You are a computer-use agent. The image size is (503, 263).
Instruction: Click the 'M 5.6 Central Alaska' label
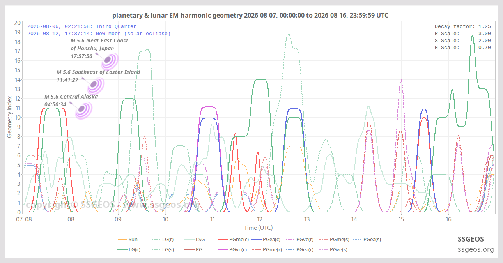point(71,97)
